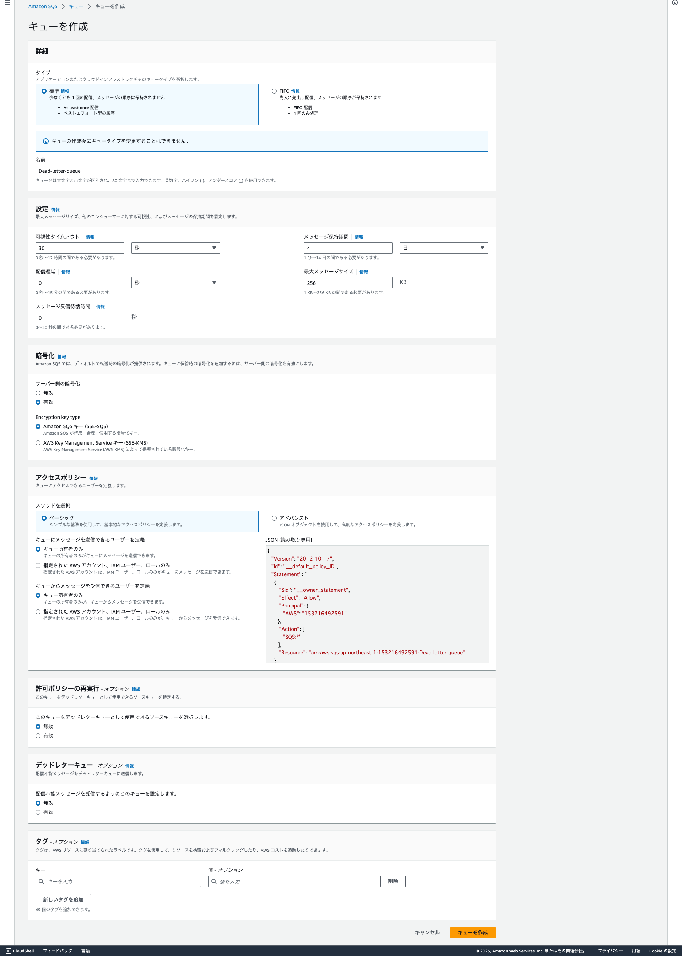Image resolution: width=682 pixels, height=956 pixels.
Task: Click the message retention period value field
Action: point(348,248)
